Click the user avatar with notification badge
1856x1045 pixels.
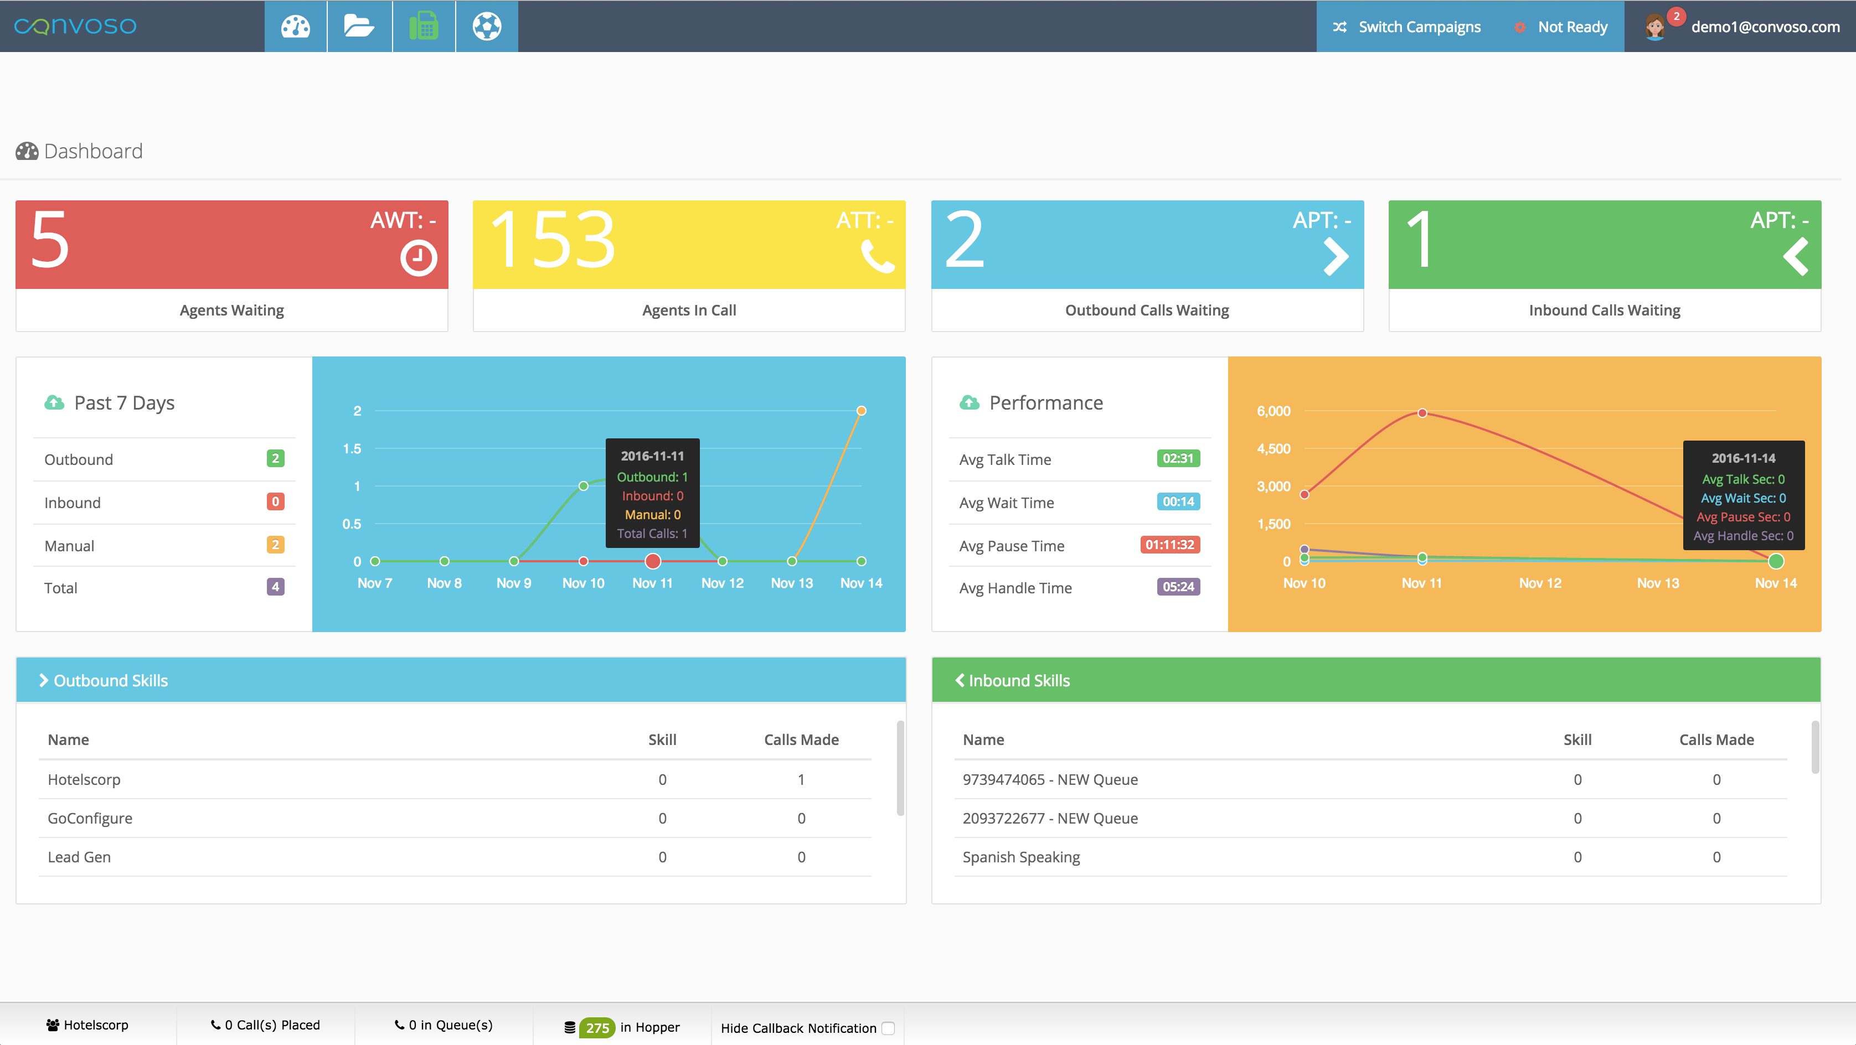click(1655, 27)
